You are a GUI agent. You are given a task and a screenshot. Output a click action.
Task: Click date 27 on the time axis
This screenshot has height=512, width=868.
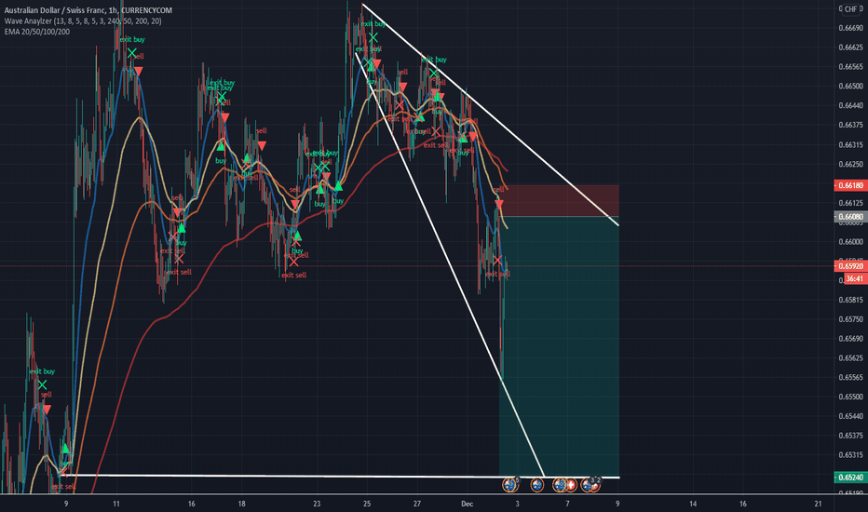tap(417, 504)
